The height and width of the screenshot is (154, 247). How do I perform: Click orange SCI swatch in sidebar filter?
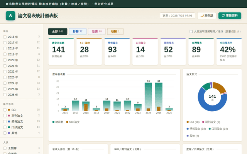pyautogui.click(x=9, y=110)
